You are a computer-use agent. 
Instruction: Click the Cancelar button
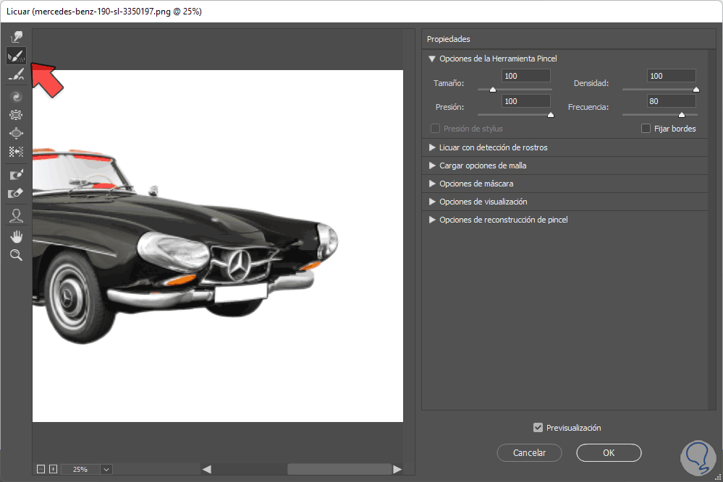[529, 453]
